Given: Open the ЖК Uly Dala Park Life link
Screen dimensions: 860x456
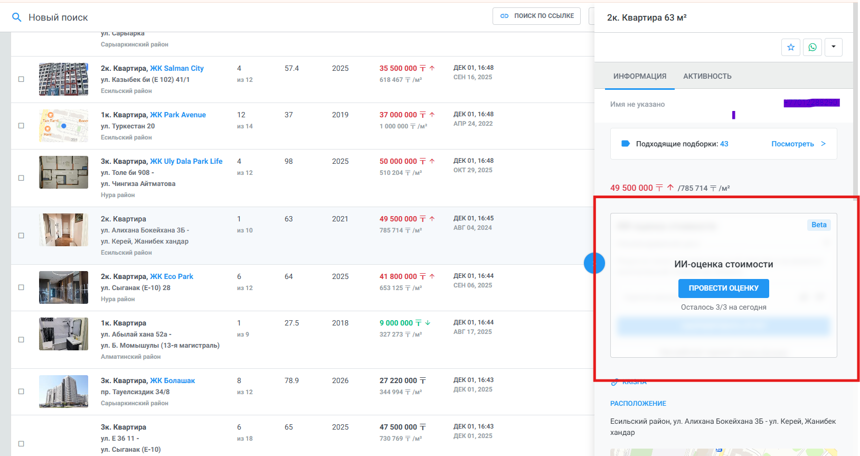Looking at the screenshot, I should pos(186,161).
